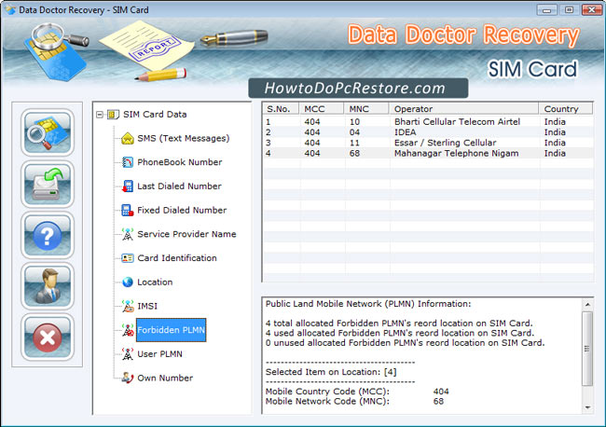606x427 pixels.
Task: Maximize the Data Doctor Recovery window
Action: (x=569, y=9)
